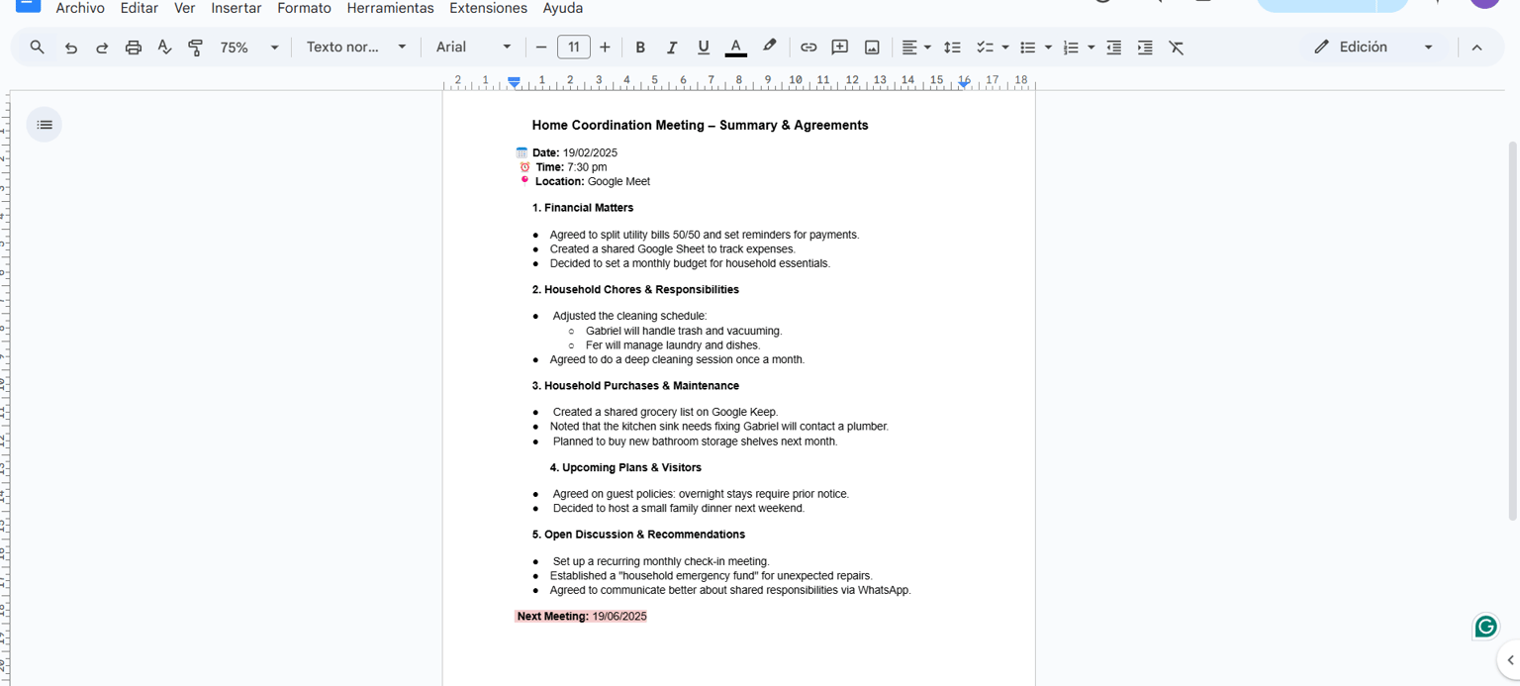Click the Google Docs home icon
The image size is (1520, 686).
click(x=29, y=4)
